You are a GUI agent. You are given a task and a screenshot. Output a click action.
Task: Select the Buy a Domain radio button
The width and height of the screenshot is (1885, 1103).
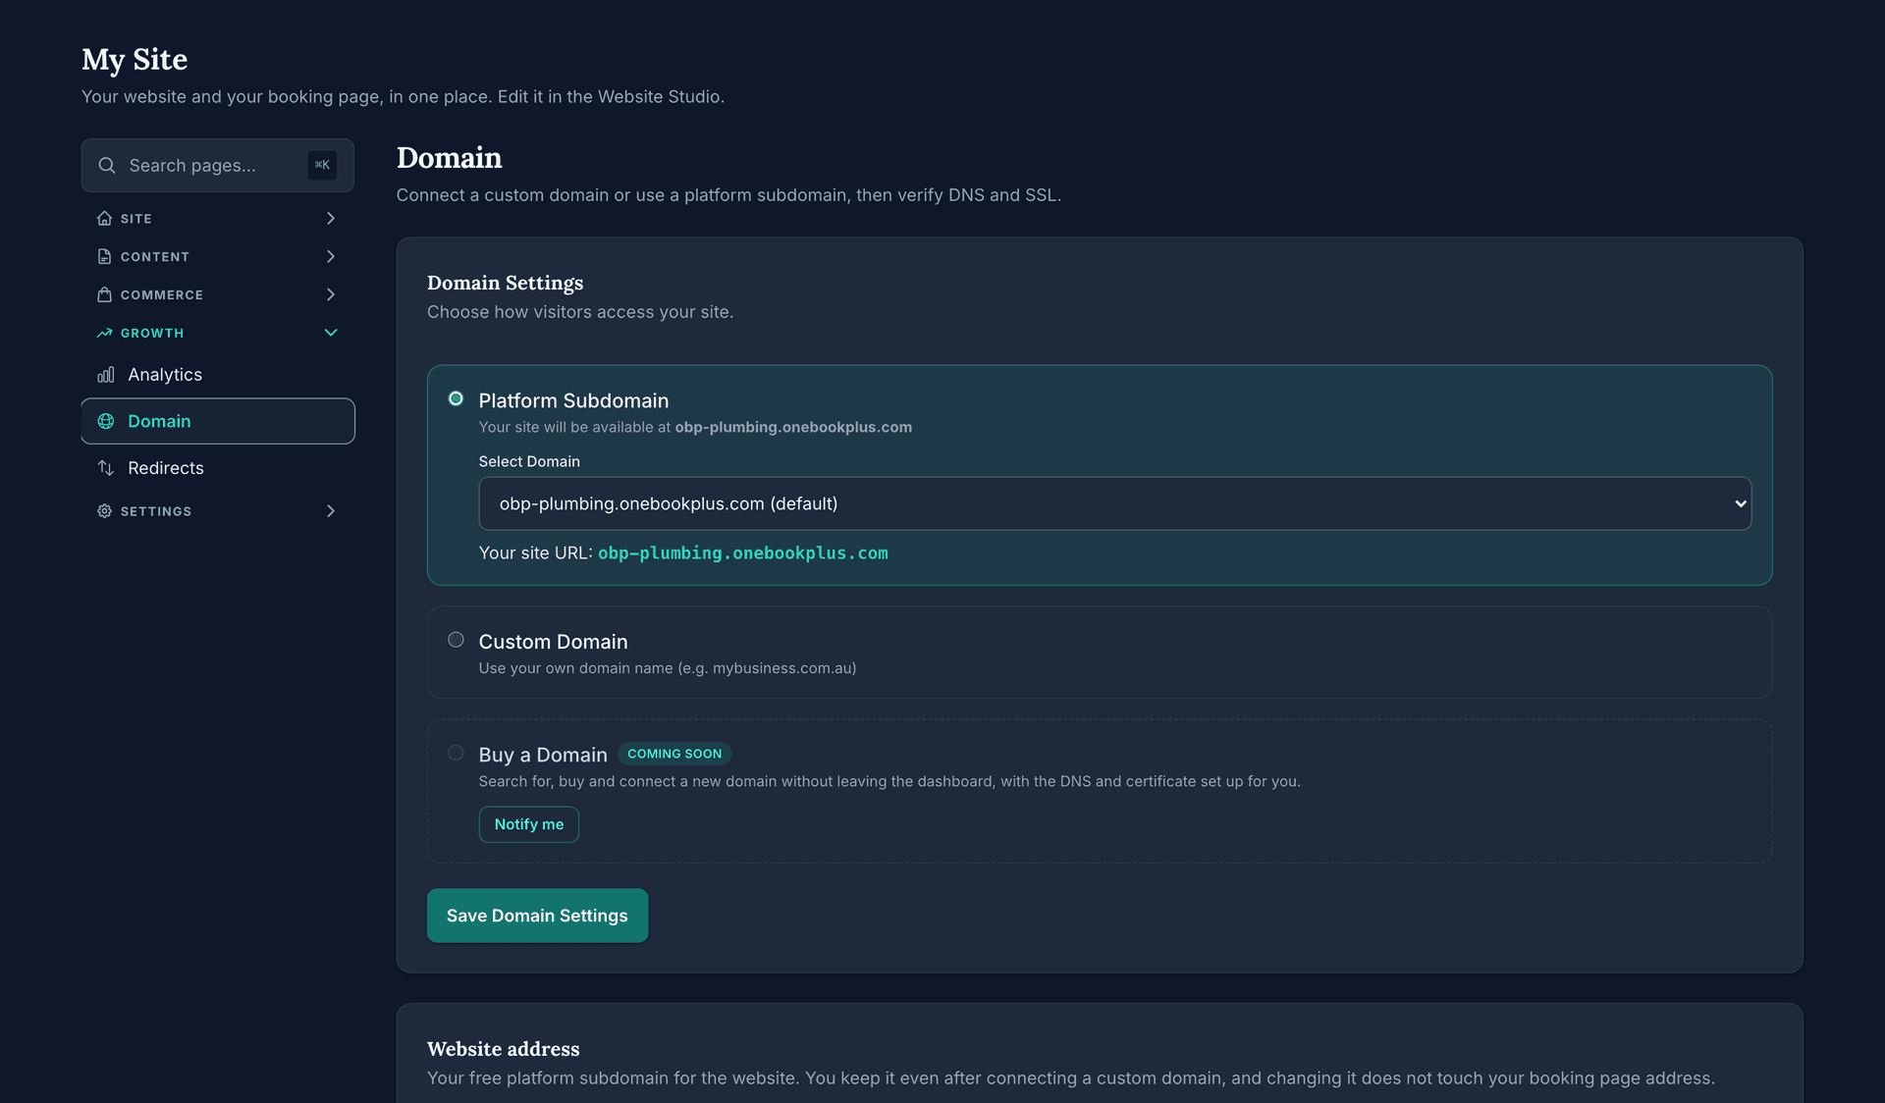click(456, 753)
